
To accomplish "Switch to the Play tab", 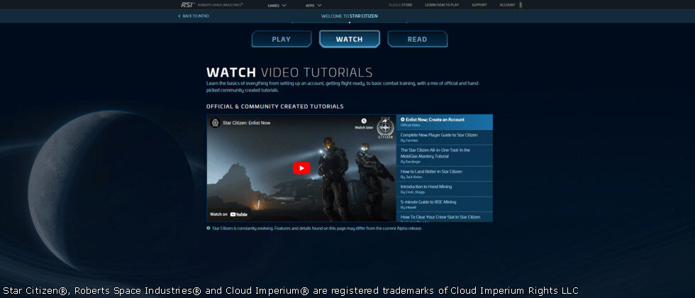I will [x=282, y=39].
